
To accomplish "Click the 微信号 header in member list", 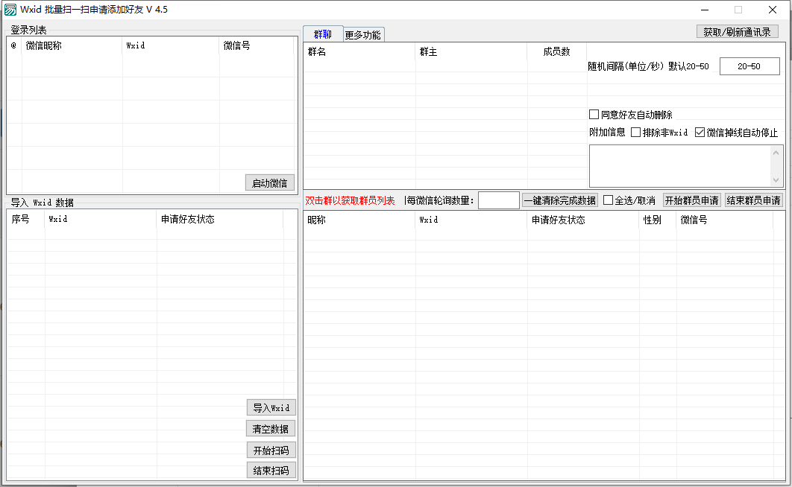I will [725, 220].
